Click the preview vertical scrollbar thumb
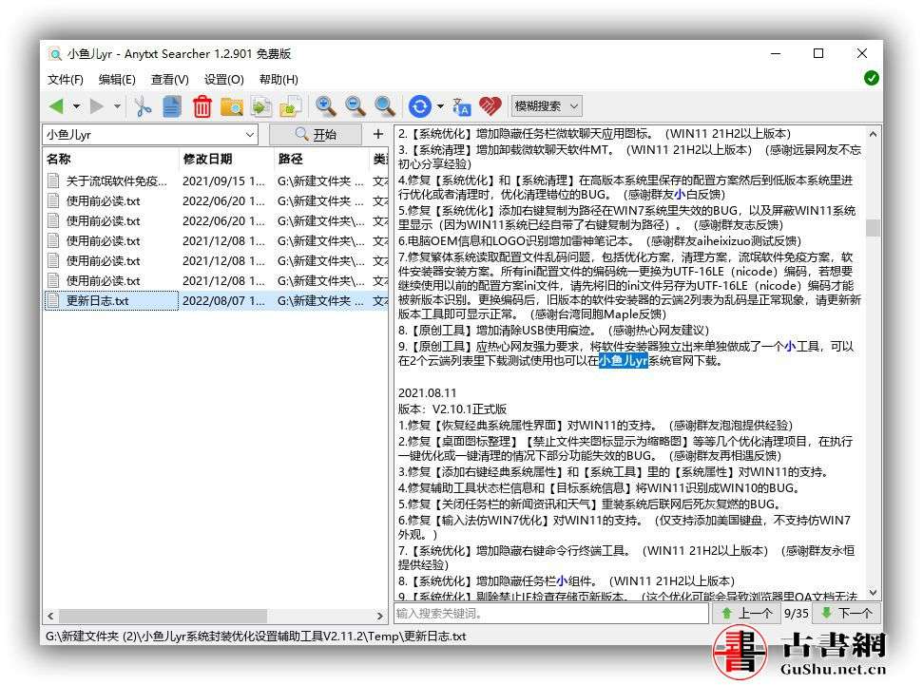 click(874, 227)
